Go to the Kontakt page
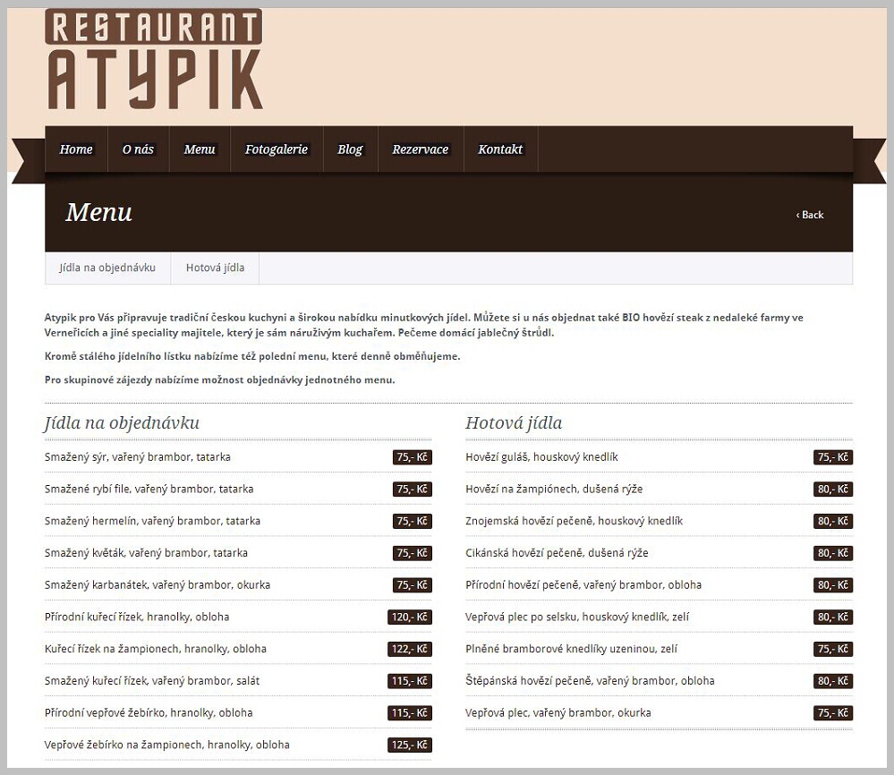This screenshot has height=775, width=894. point(500,149)
